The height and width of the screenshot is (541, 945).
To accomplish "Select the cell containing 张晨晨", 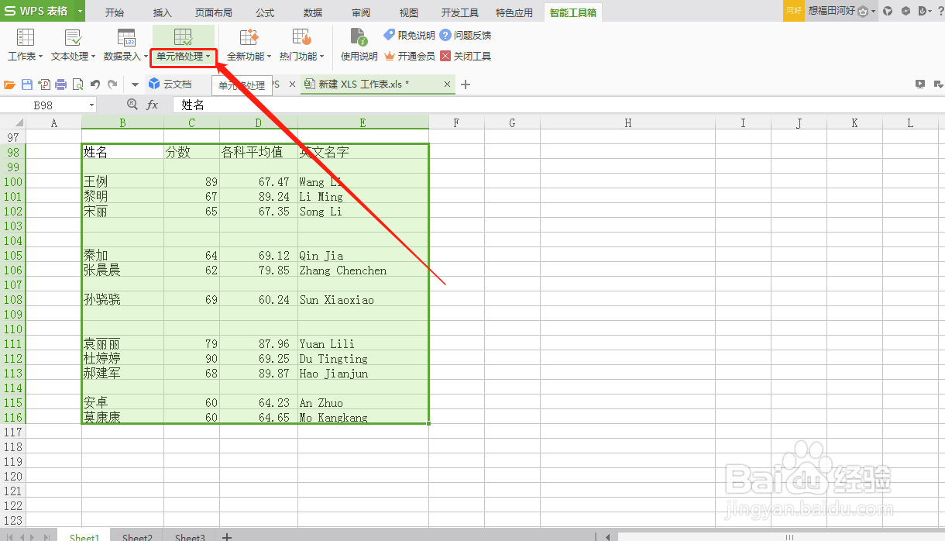I will (122, 270).
